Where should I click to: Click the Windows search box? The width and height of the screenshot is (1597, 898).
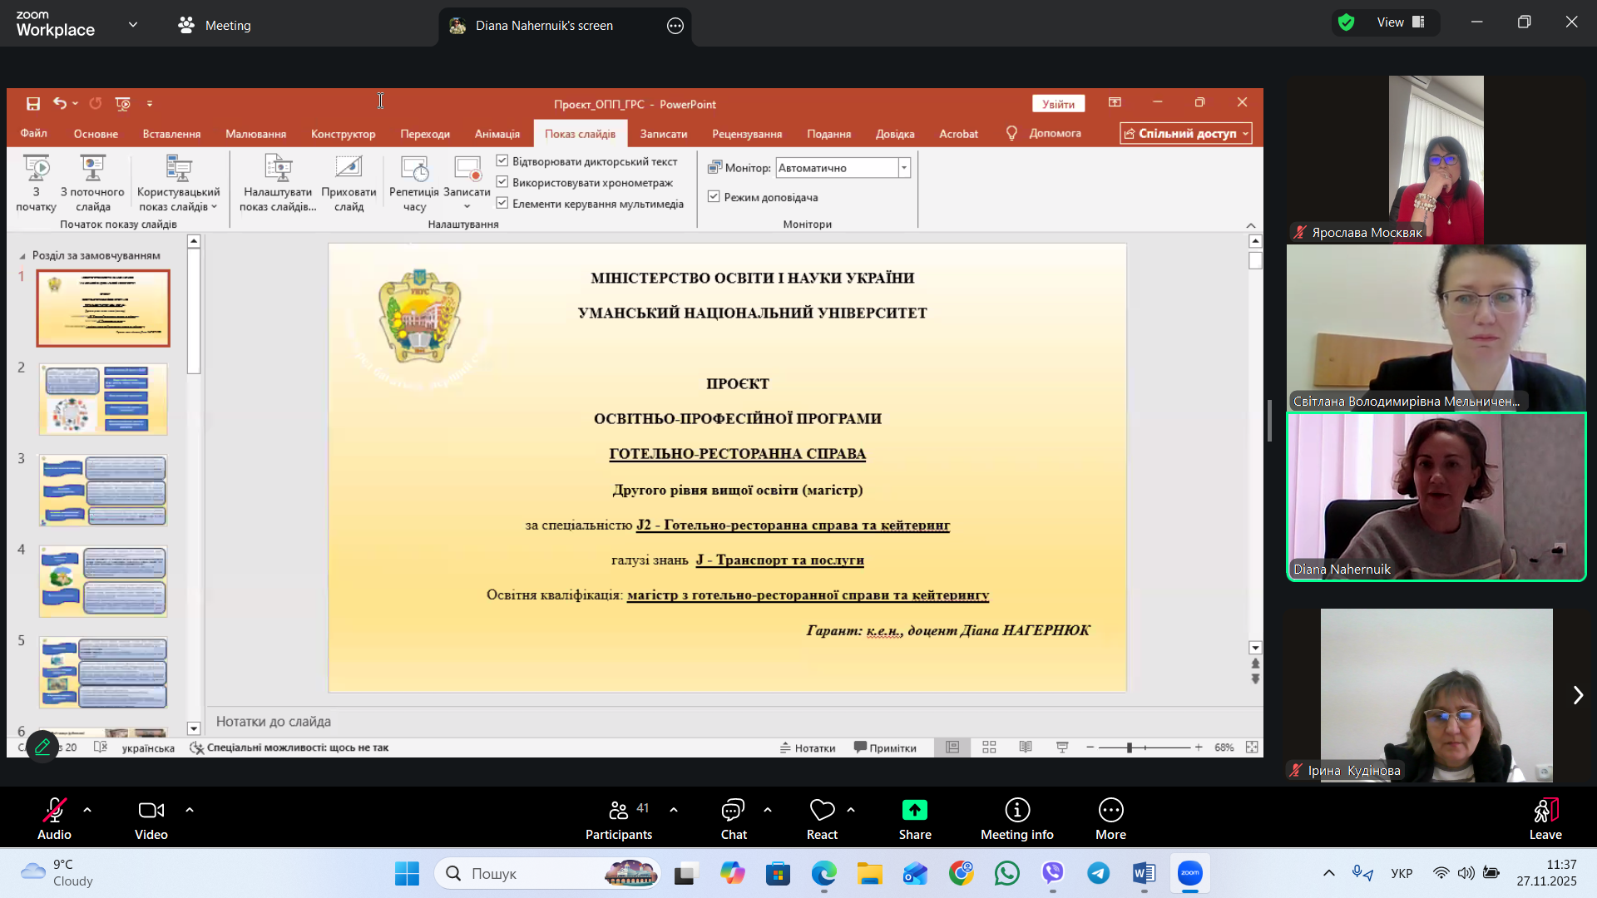pos(532,873)
